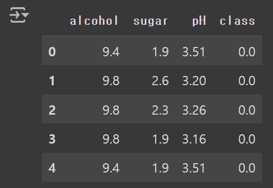Click the sugar column header

pyautogui.click(x=151, y=21)
